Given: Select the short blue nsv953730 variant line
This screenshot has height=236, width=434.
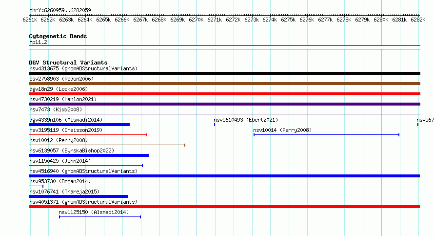Looking at the screenshot, I should (x=36, y=186).
